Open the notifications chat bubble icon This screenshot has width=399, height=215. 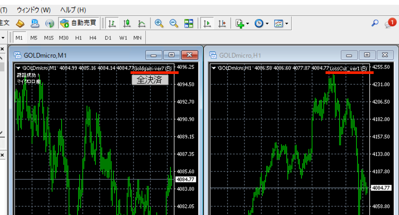click(390, 23)
